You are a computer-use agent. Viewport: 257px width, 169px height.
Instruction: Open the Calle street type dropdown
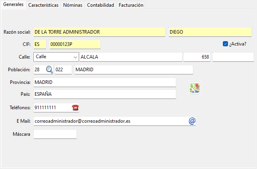coord(56,57)
